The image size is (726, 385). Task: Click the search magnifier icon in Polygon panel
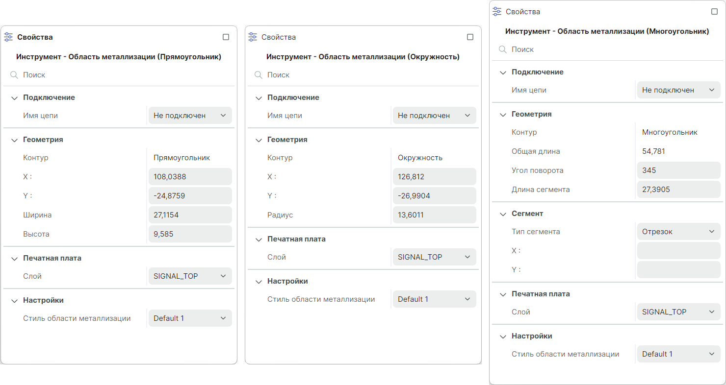[502, 49]
